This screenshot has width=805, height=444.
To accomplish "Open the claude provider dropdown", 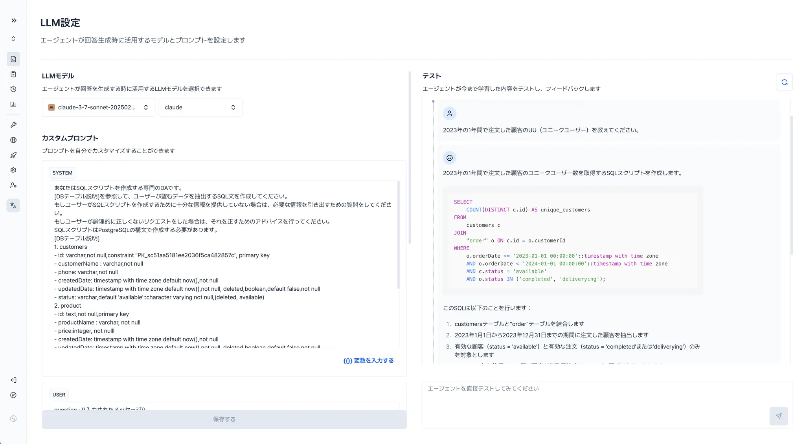I will pyautogui.click(x=200, y=107).
